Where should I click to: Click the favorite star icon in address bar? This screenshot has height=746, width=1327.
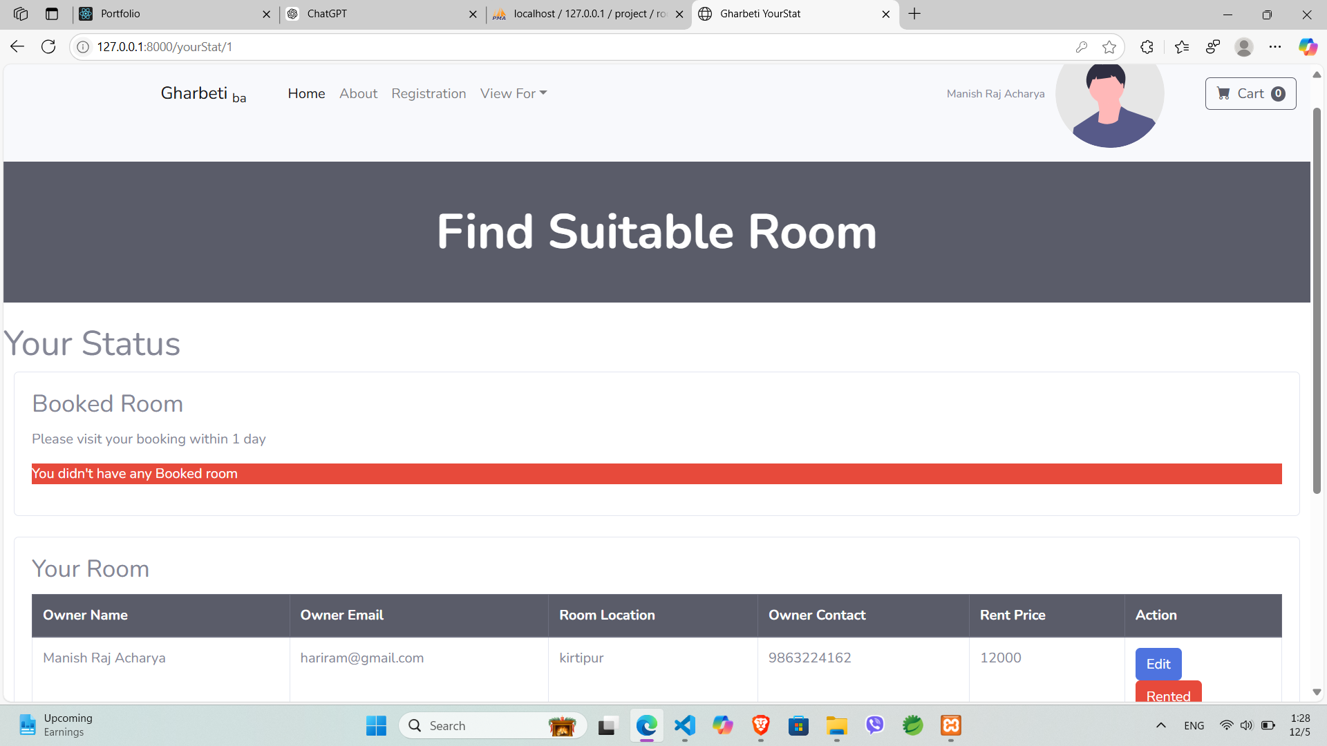[x=1109, y=47]
